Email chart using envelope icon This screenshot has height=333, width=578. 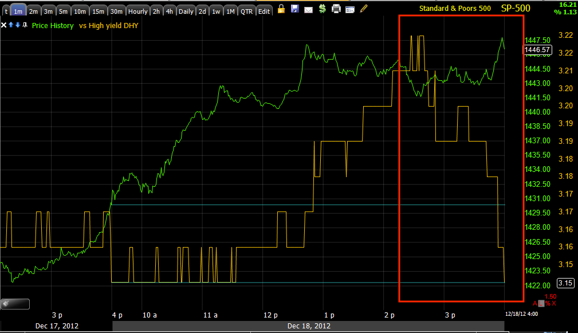(309, 10)
